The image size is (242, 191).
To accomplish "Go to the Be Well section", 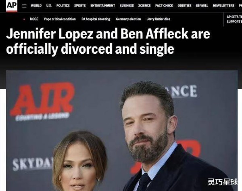I will tap(202, 6).
